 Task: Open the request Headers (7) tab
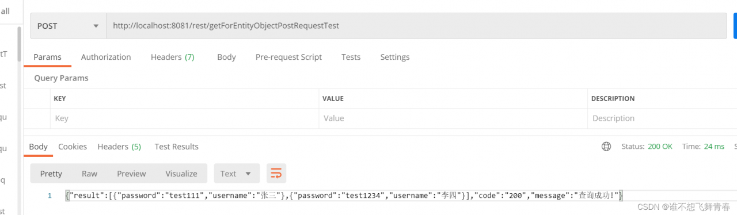pyautogui.click(x=172, y=57)
